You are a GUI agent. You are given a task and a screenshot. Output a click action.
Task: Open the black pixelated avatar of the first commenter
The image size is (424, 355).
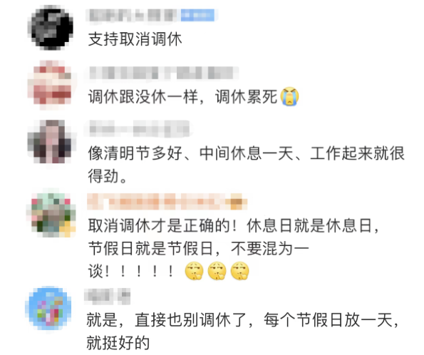pos(51,28)
